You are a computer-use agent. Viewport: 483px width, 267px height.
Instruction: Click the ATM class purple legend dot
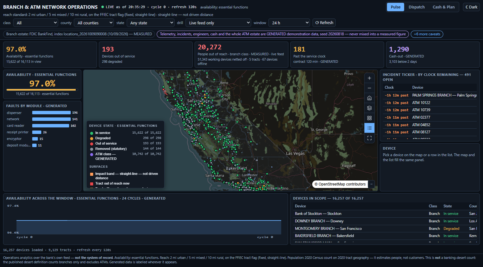coord(92,154)
